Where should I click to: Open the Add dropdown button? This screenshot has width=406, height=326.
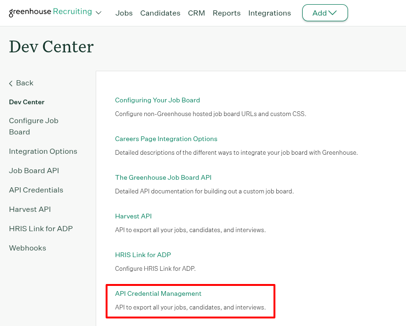tap(325, 13)
